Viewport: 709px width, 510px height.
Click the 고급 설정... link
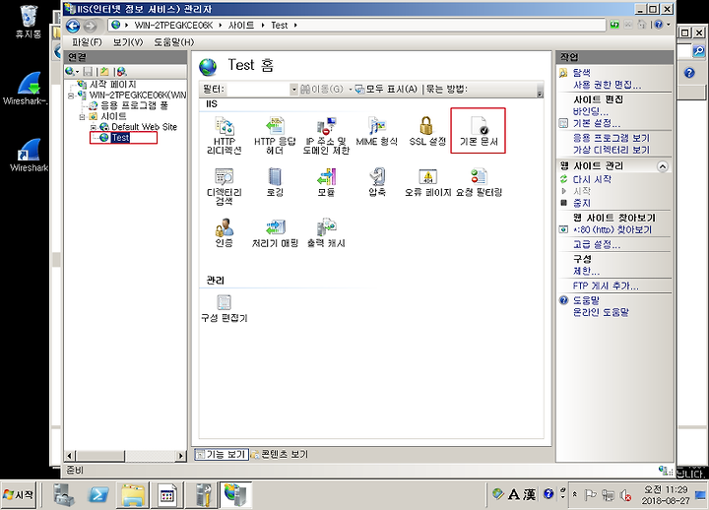pos(597,244)
